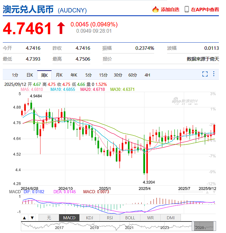This screenshot has width=226, height=233.
Task: Click the phone icon beside 在APP中查看
Action: (186, 9)
